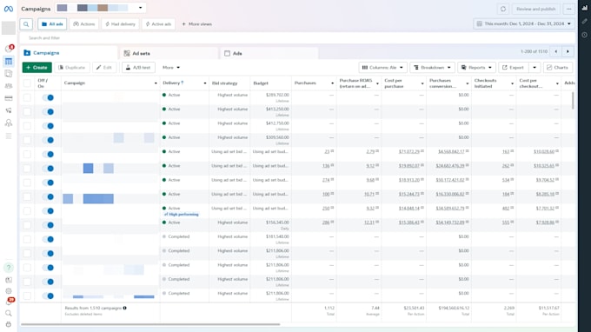591x332 pixels.
Task: Open the clock history icon in right rail
Action: point(584,35)
